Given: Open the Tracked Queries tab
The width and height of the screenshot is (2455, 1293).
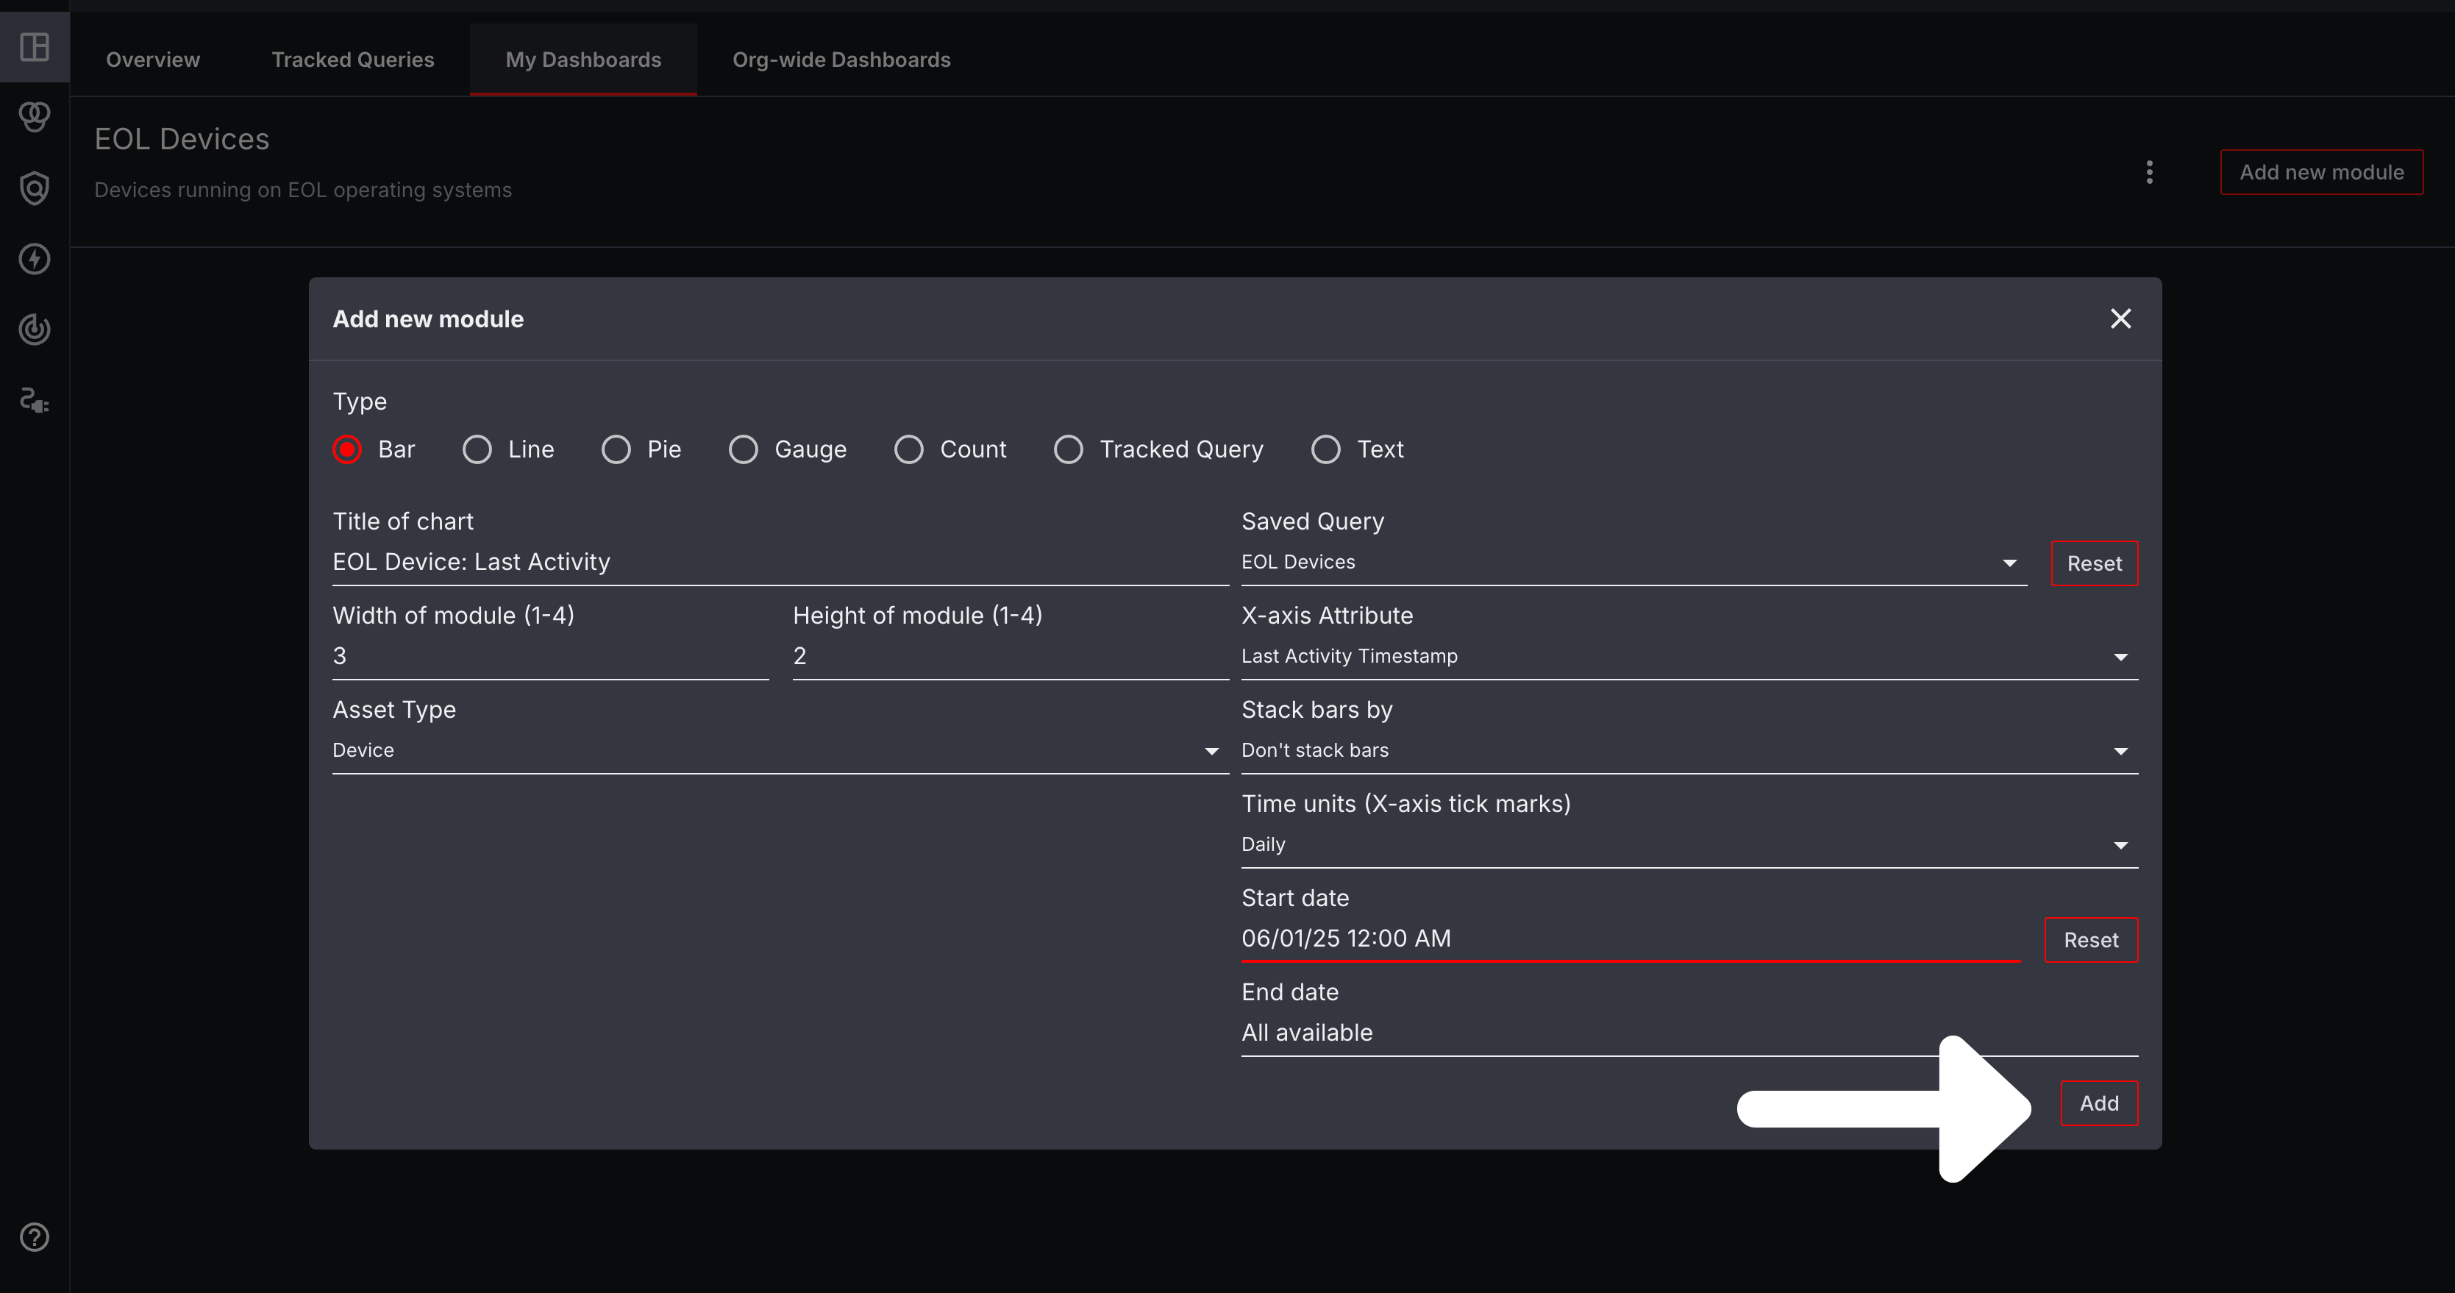Looking at the screenshot, I should (x=352, y=59).
